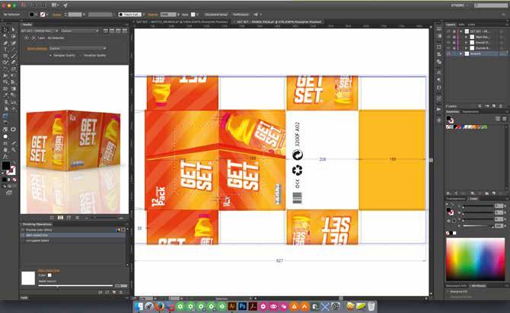The height and width of the screenshot is (313, 510).
Task: Select the highlighted finishing operation row
Action: [73, 235]
